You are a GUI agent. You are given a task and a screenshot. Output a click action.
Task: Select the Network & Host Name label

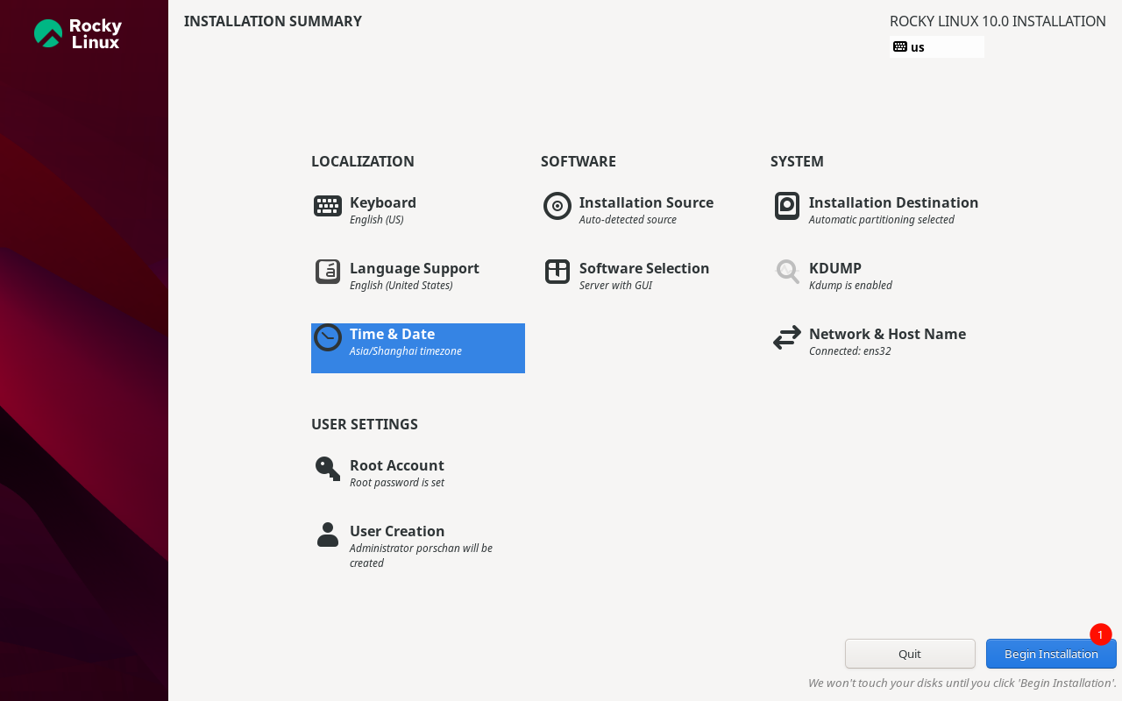(x=887, y=334)
